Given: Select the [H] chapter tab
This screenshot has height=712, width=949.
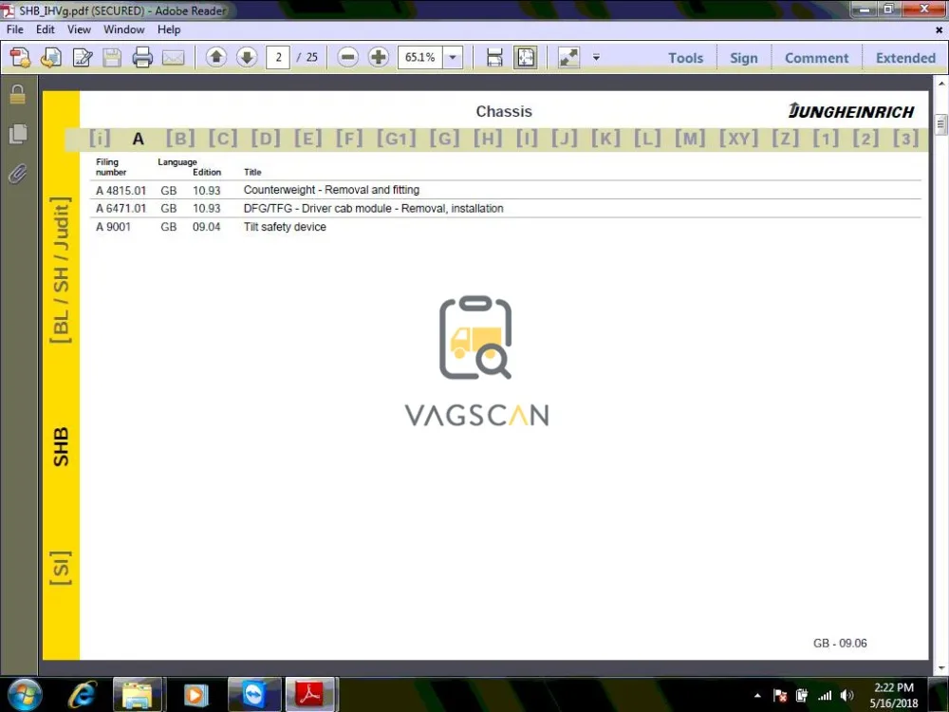Looking at the screenshot, I should click(x=488, y=139).
